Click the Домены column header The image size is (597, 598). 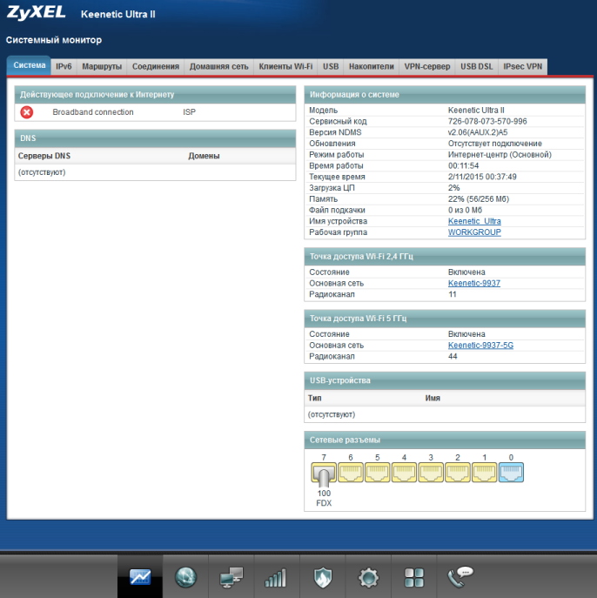click(x=204, y=156)
